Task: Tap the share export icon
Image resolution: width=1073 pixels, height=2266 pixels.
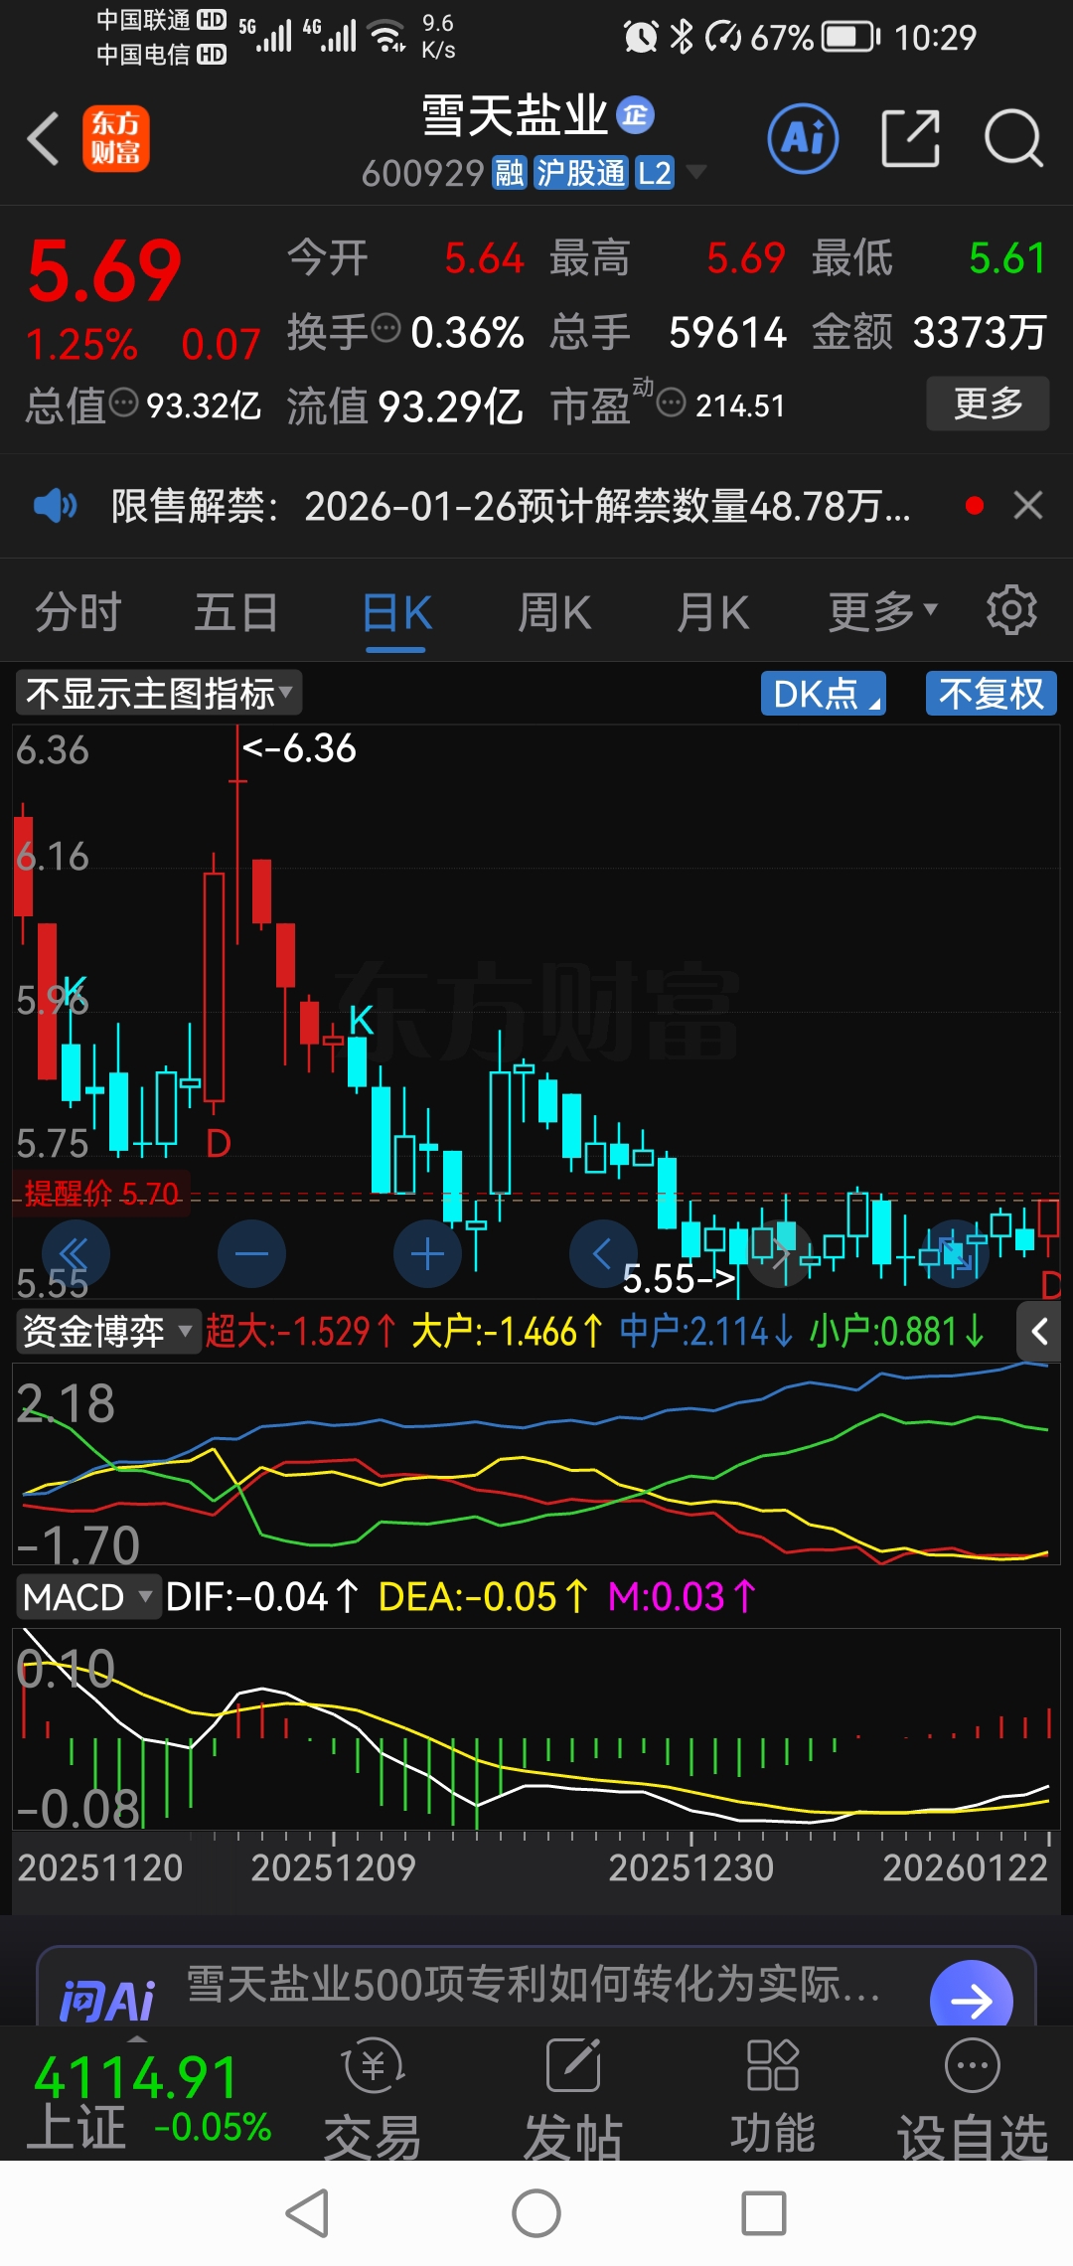Action: point(911,138)
